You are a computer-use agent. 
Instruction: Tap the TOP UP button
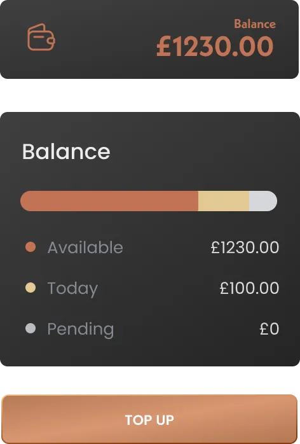pyautogui.click(x=149, y=419)
